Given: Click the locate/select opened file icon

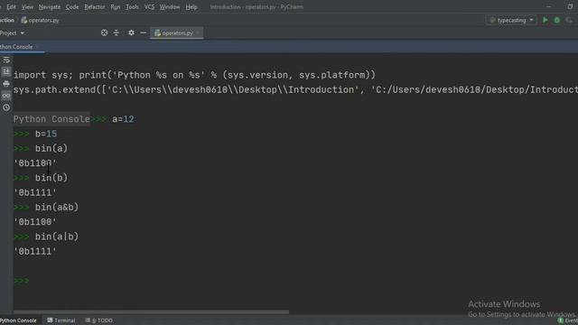Looking at the screenshot, I should (105, 32).
